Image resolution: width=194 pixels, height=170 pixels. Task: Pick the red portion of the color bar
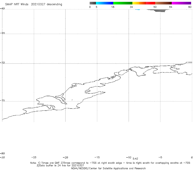(150, 3)
